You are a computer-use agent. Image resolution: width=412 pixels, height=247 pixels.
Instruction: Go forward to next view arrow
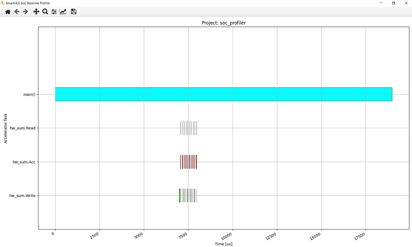point(25,12)
